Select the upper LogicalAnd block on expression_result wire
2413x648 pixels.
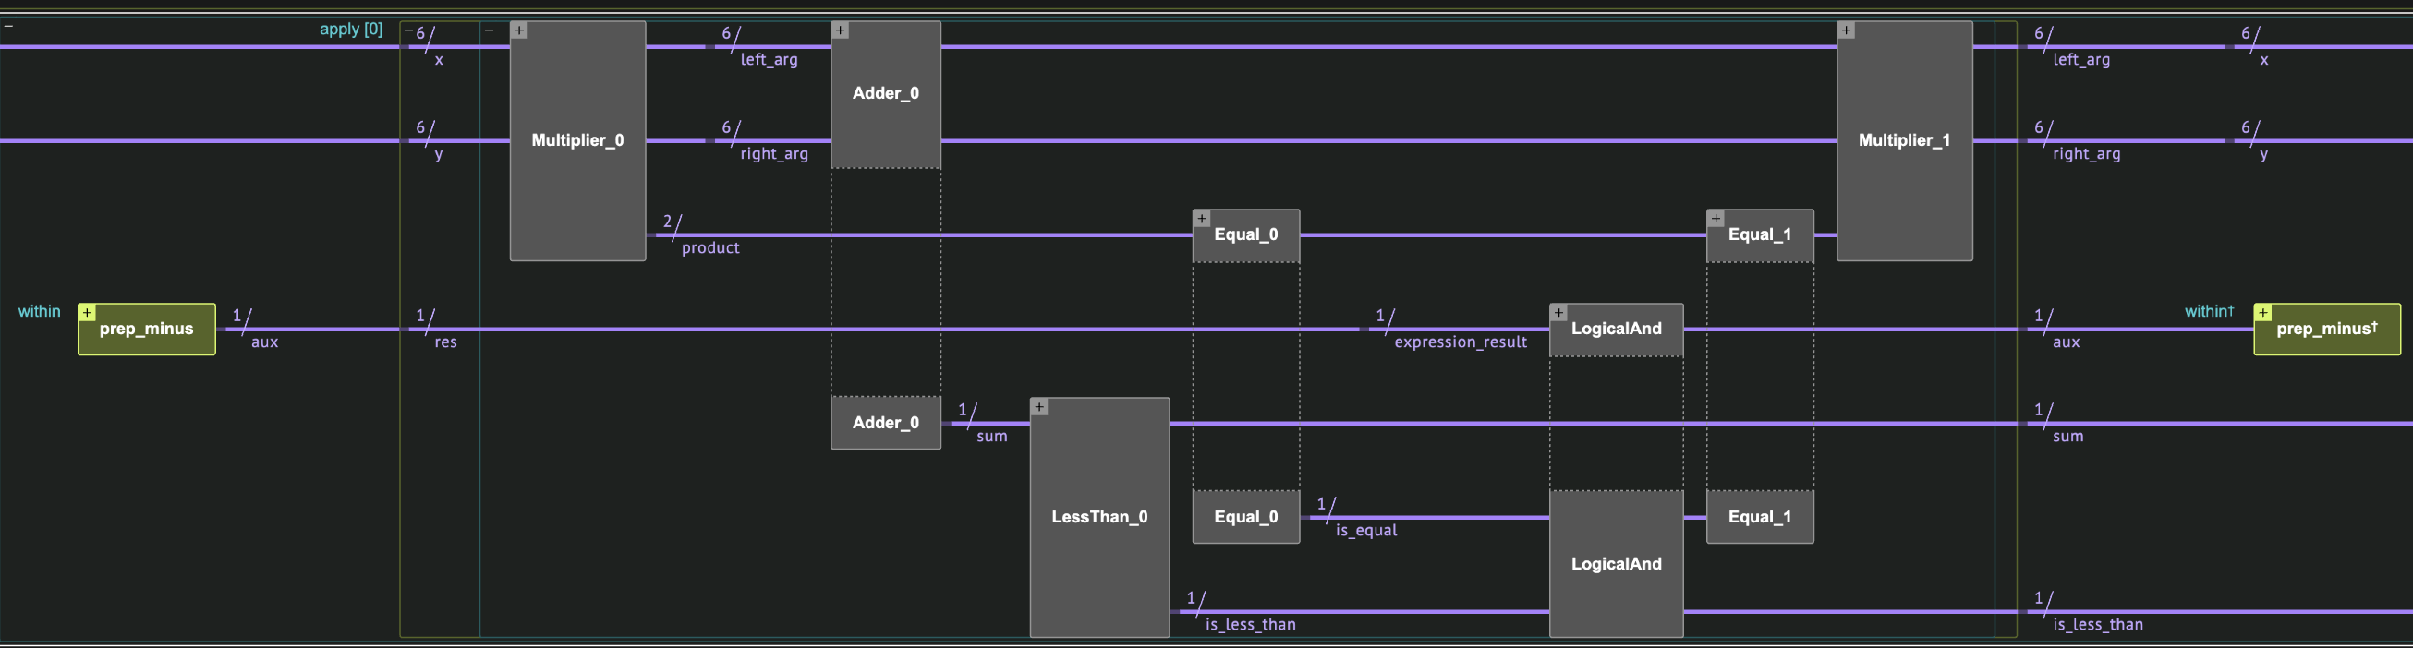pos(1617,330)
